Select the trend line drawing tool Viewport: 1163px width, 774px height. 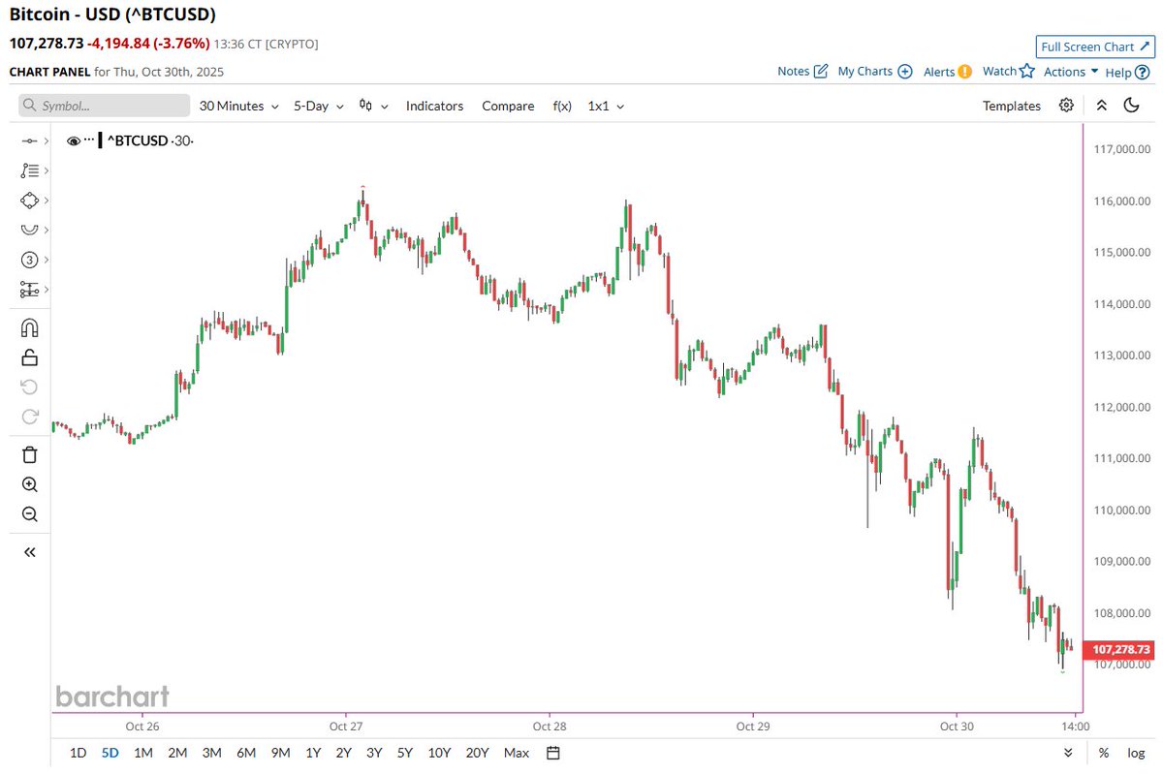coord(29,139)
